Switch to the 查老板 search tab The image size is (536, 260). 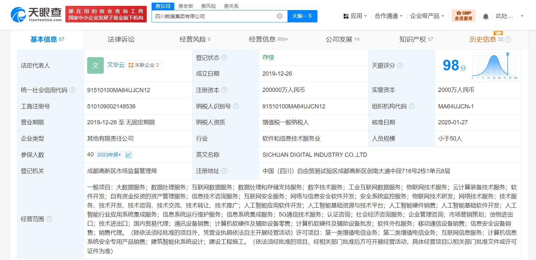point(186,6)
